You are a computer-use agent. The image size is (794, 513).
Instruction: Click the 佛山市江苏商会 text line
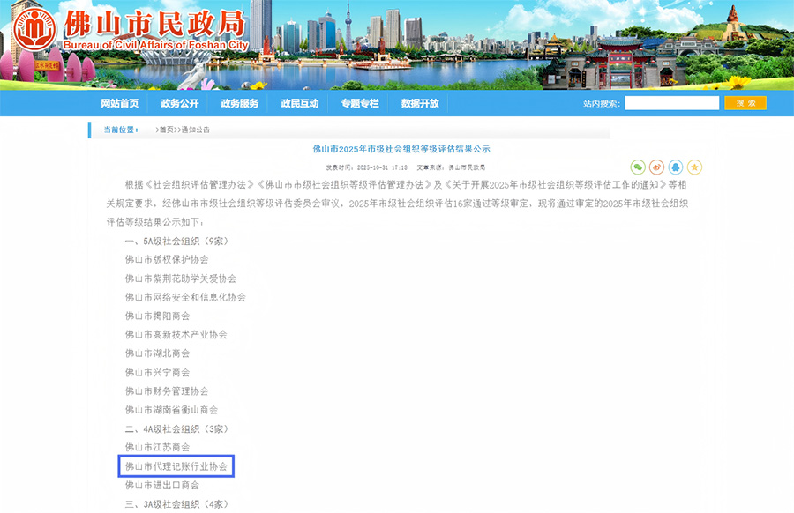tap(157, 447)
